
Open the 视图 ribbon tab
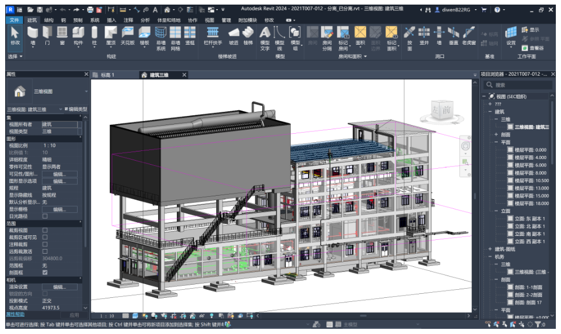[x=209, y=20]
